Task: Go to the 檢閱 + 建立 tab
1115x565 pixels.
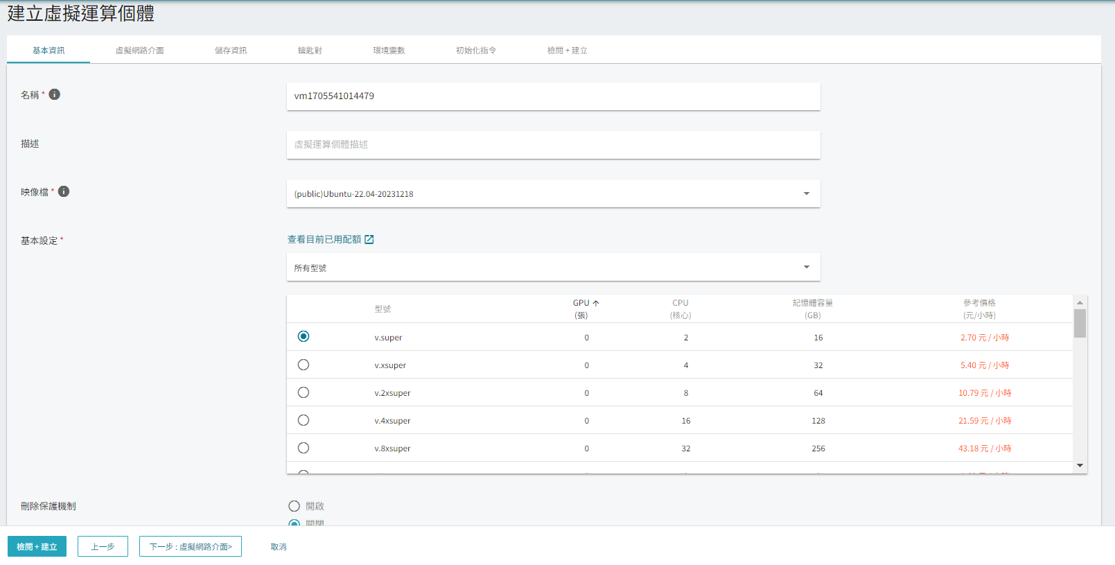Action: pyautogui.click(x=568, y=50)
